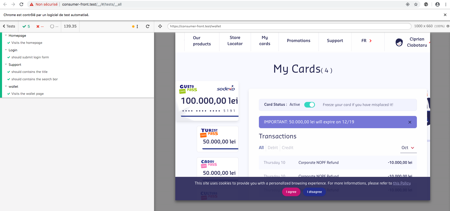This screenshot has width=450, height=211.
Task: Click the user avatar icon
Action: pyautogui.click(x=399, y=42)
